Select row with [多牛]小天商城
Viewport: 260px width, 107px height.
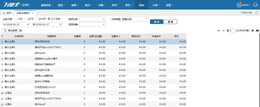[x=93, y=81]
